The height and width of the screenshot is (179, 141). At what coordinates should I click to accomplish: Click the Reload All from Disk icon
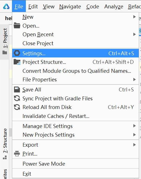tap(17, 107)
